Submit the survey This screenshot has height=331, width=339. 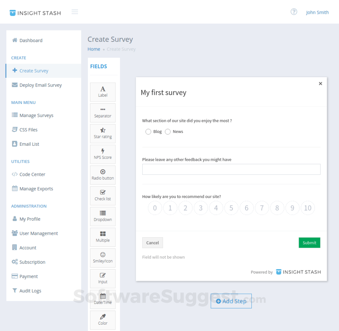(x=309, y=243)
